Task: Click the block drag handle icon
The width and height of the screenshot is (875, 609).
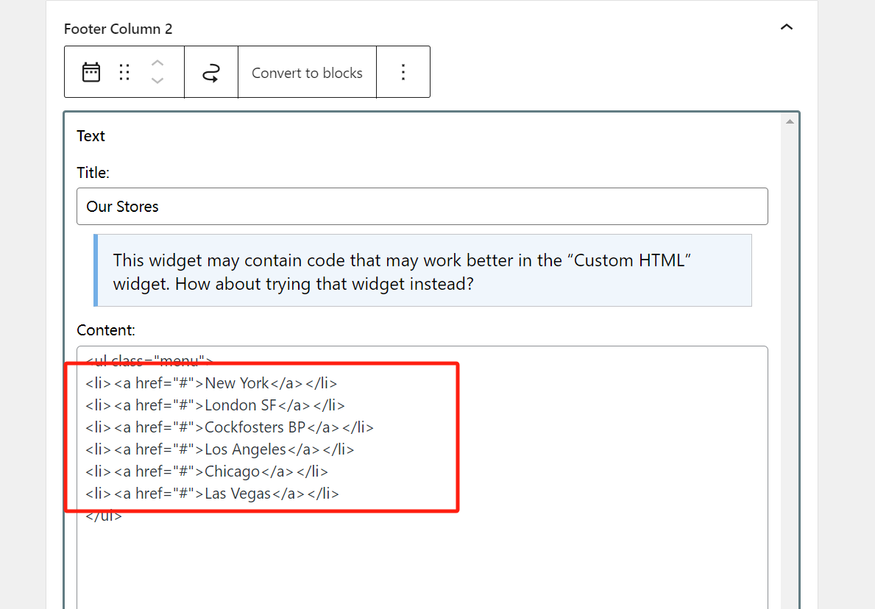Action: click(124, 72)
